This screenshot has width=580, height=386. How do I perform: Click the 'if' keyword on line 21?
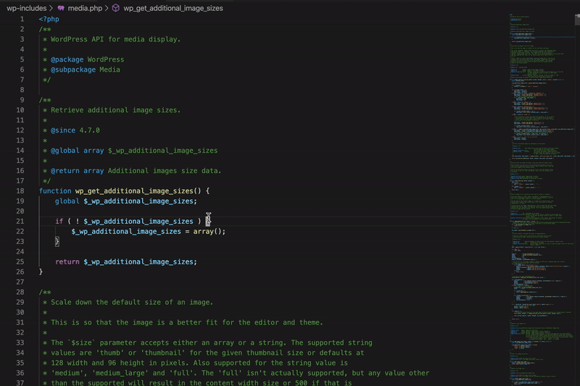tap(59, 222)
